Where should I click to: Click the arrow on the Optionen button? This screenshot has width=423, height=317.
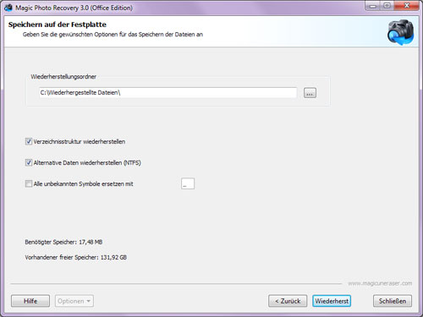point(89,301)
